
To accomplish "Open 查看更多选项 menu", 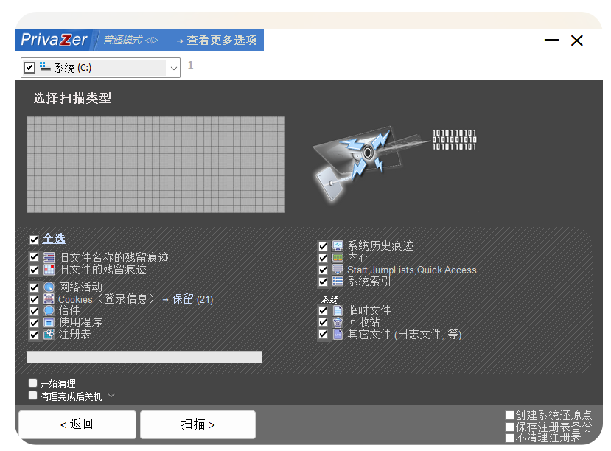I will (217, 41).
